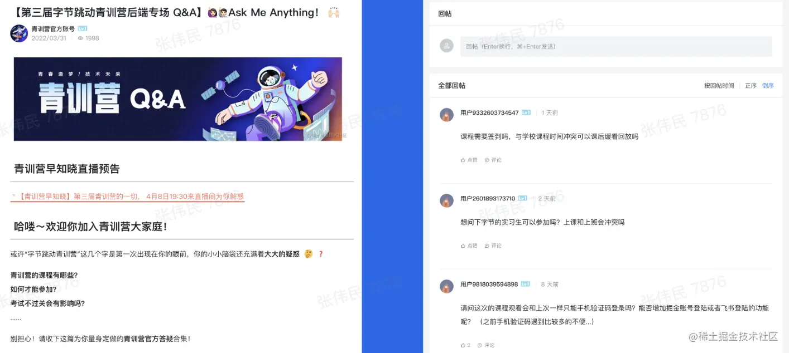Select the 全部回帖 section header
789x353 pixels.
click(x=451, y=86)
